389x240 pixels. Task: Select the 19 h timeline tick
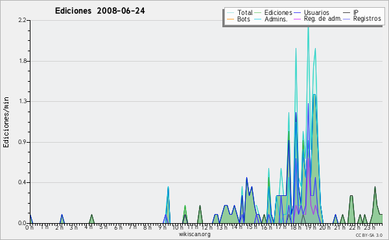[x=309, y=228]
